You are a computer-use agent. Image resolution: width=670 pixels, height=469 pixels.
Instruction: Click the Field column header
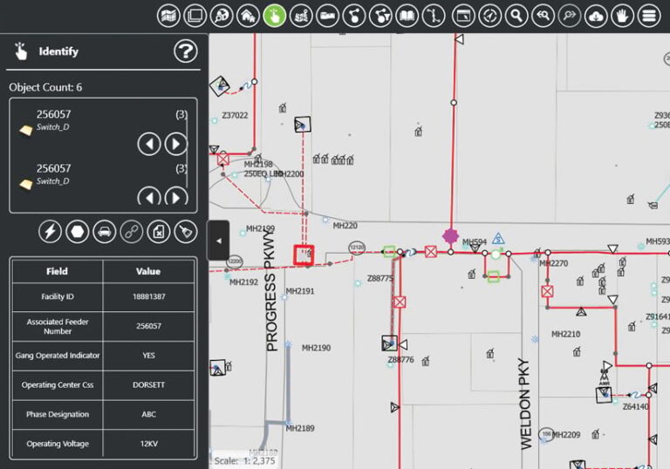[x=58, y=271]
